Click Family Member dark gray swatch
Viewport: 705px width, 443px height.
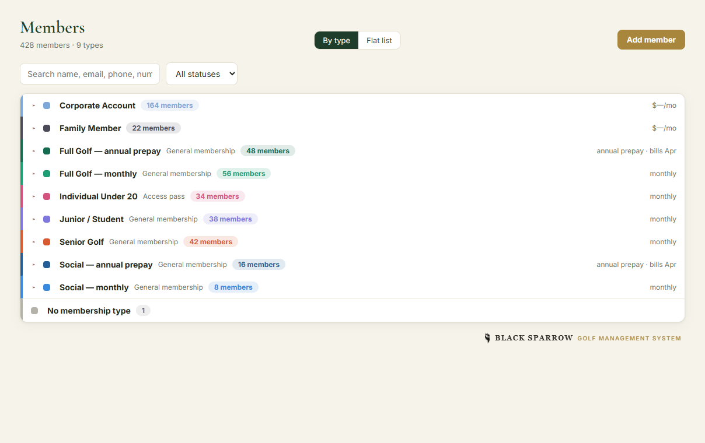point(47,128)
